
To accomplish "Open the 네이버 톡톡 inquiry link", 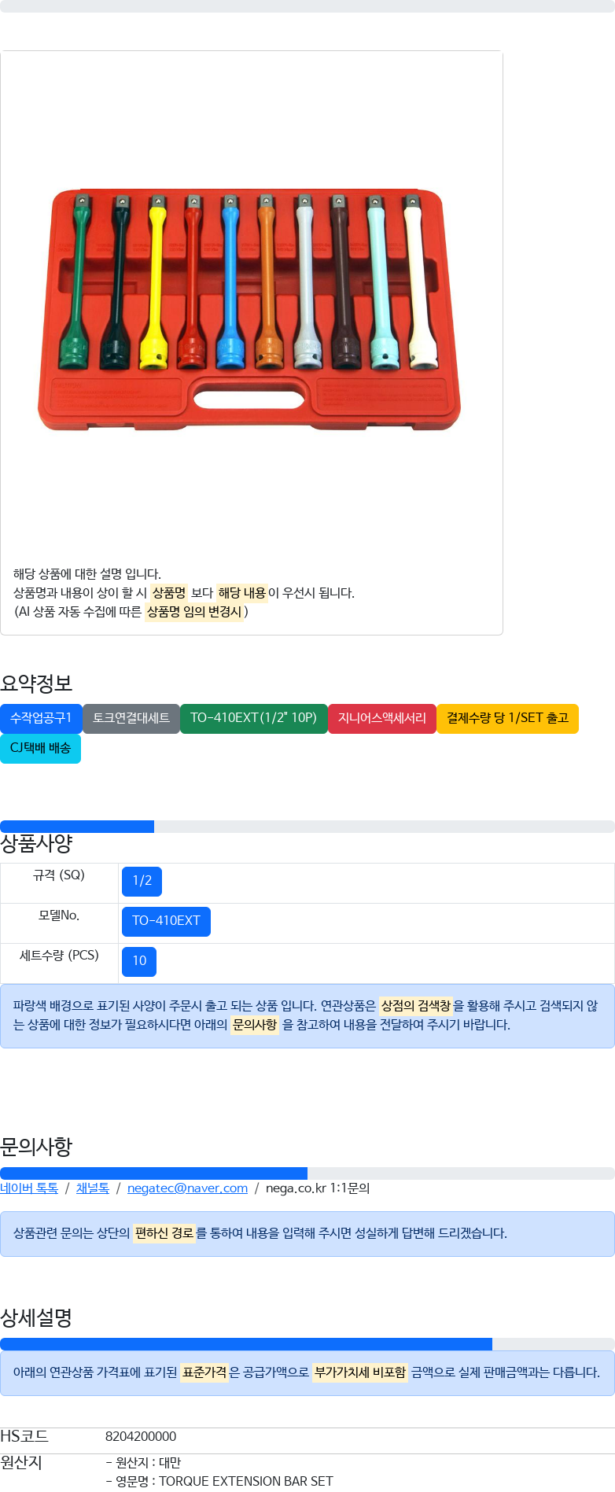I will [x=29, y=1188].
